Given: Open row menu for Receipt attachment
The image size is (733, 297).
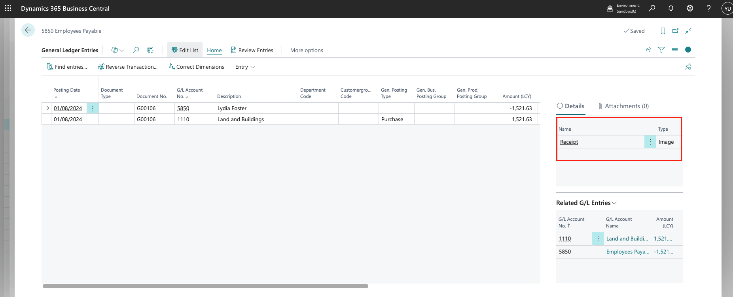Looking at the screenshot, I should coord(650,142).
